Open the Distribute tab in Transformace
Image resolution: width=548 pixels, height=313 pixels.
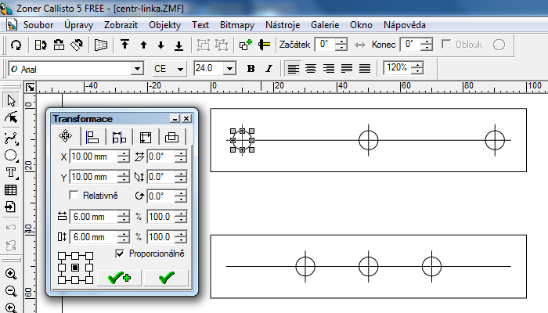tap(119, 137)
